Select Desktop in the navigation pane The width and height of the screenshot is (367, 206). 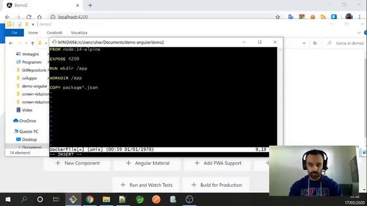[29, 140]
